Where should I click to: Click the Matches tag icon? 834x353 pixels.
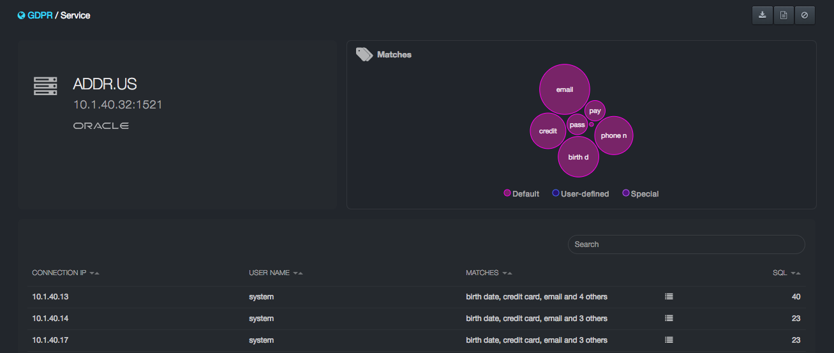pyautogui.click(x=364, y=54)
